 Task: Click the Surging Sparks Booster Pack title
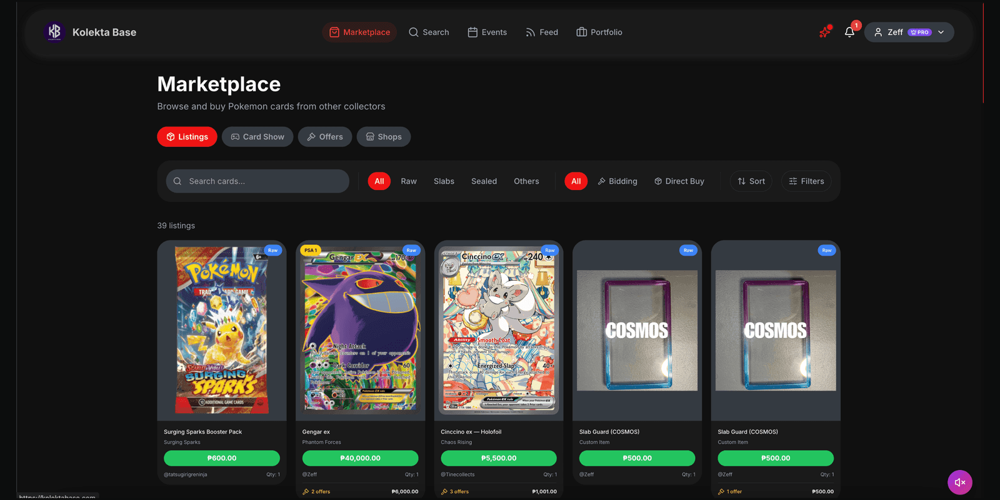click(203, 432)
